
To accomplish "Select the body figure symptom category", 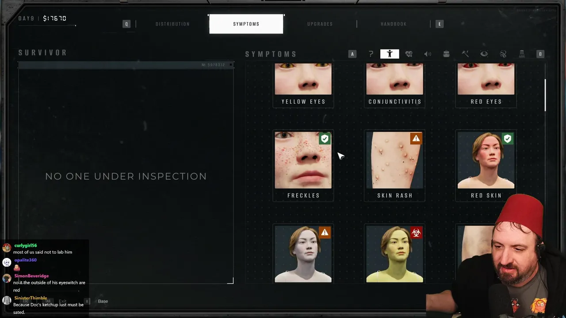I will 390,54.
